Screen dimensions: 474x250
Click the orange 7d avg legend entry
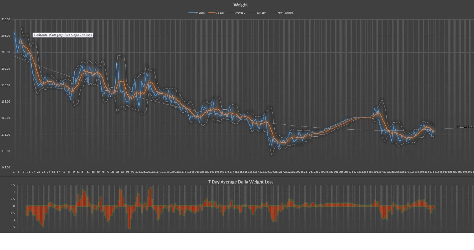point(216,13)
